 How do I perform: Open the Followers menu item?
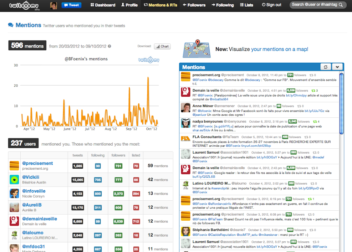click(194, 5)
